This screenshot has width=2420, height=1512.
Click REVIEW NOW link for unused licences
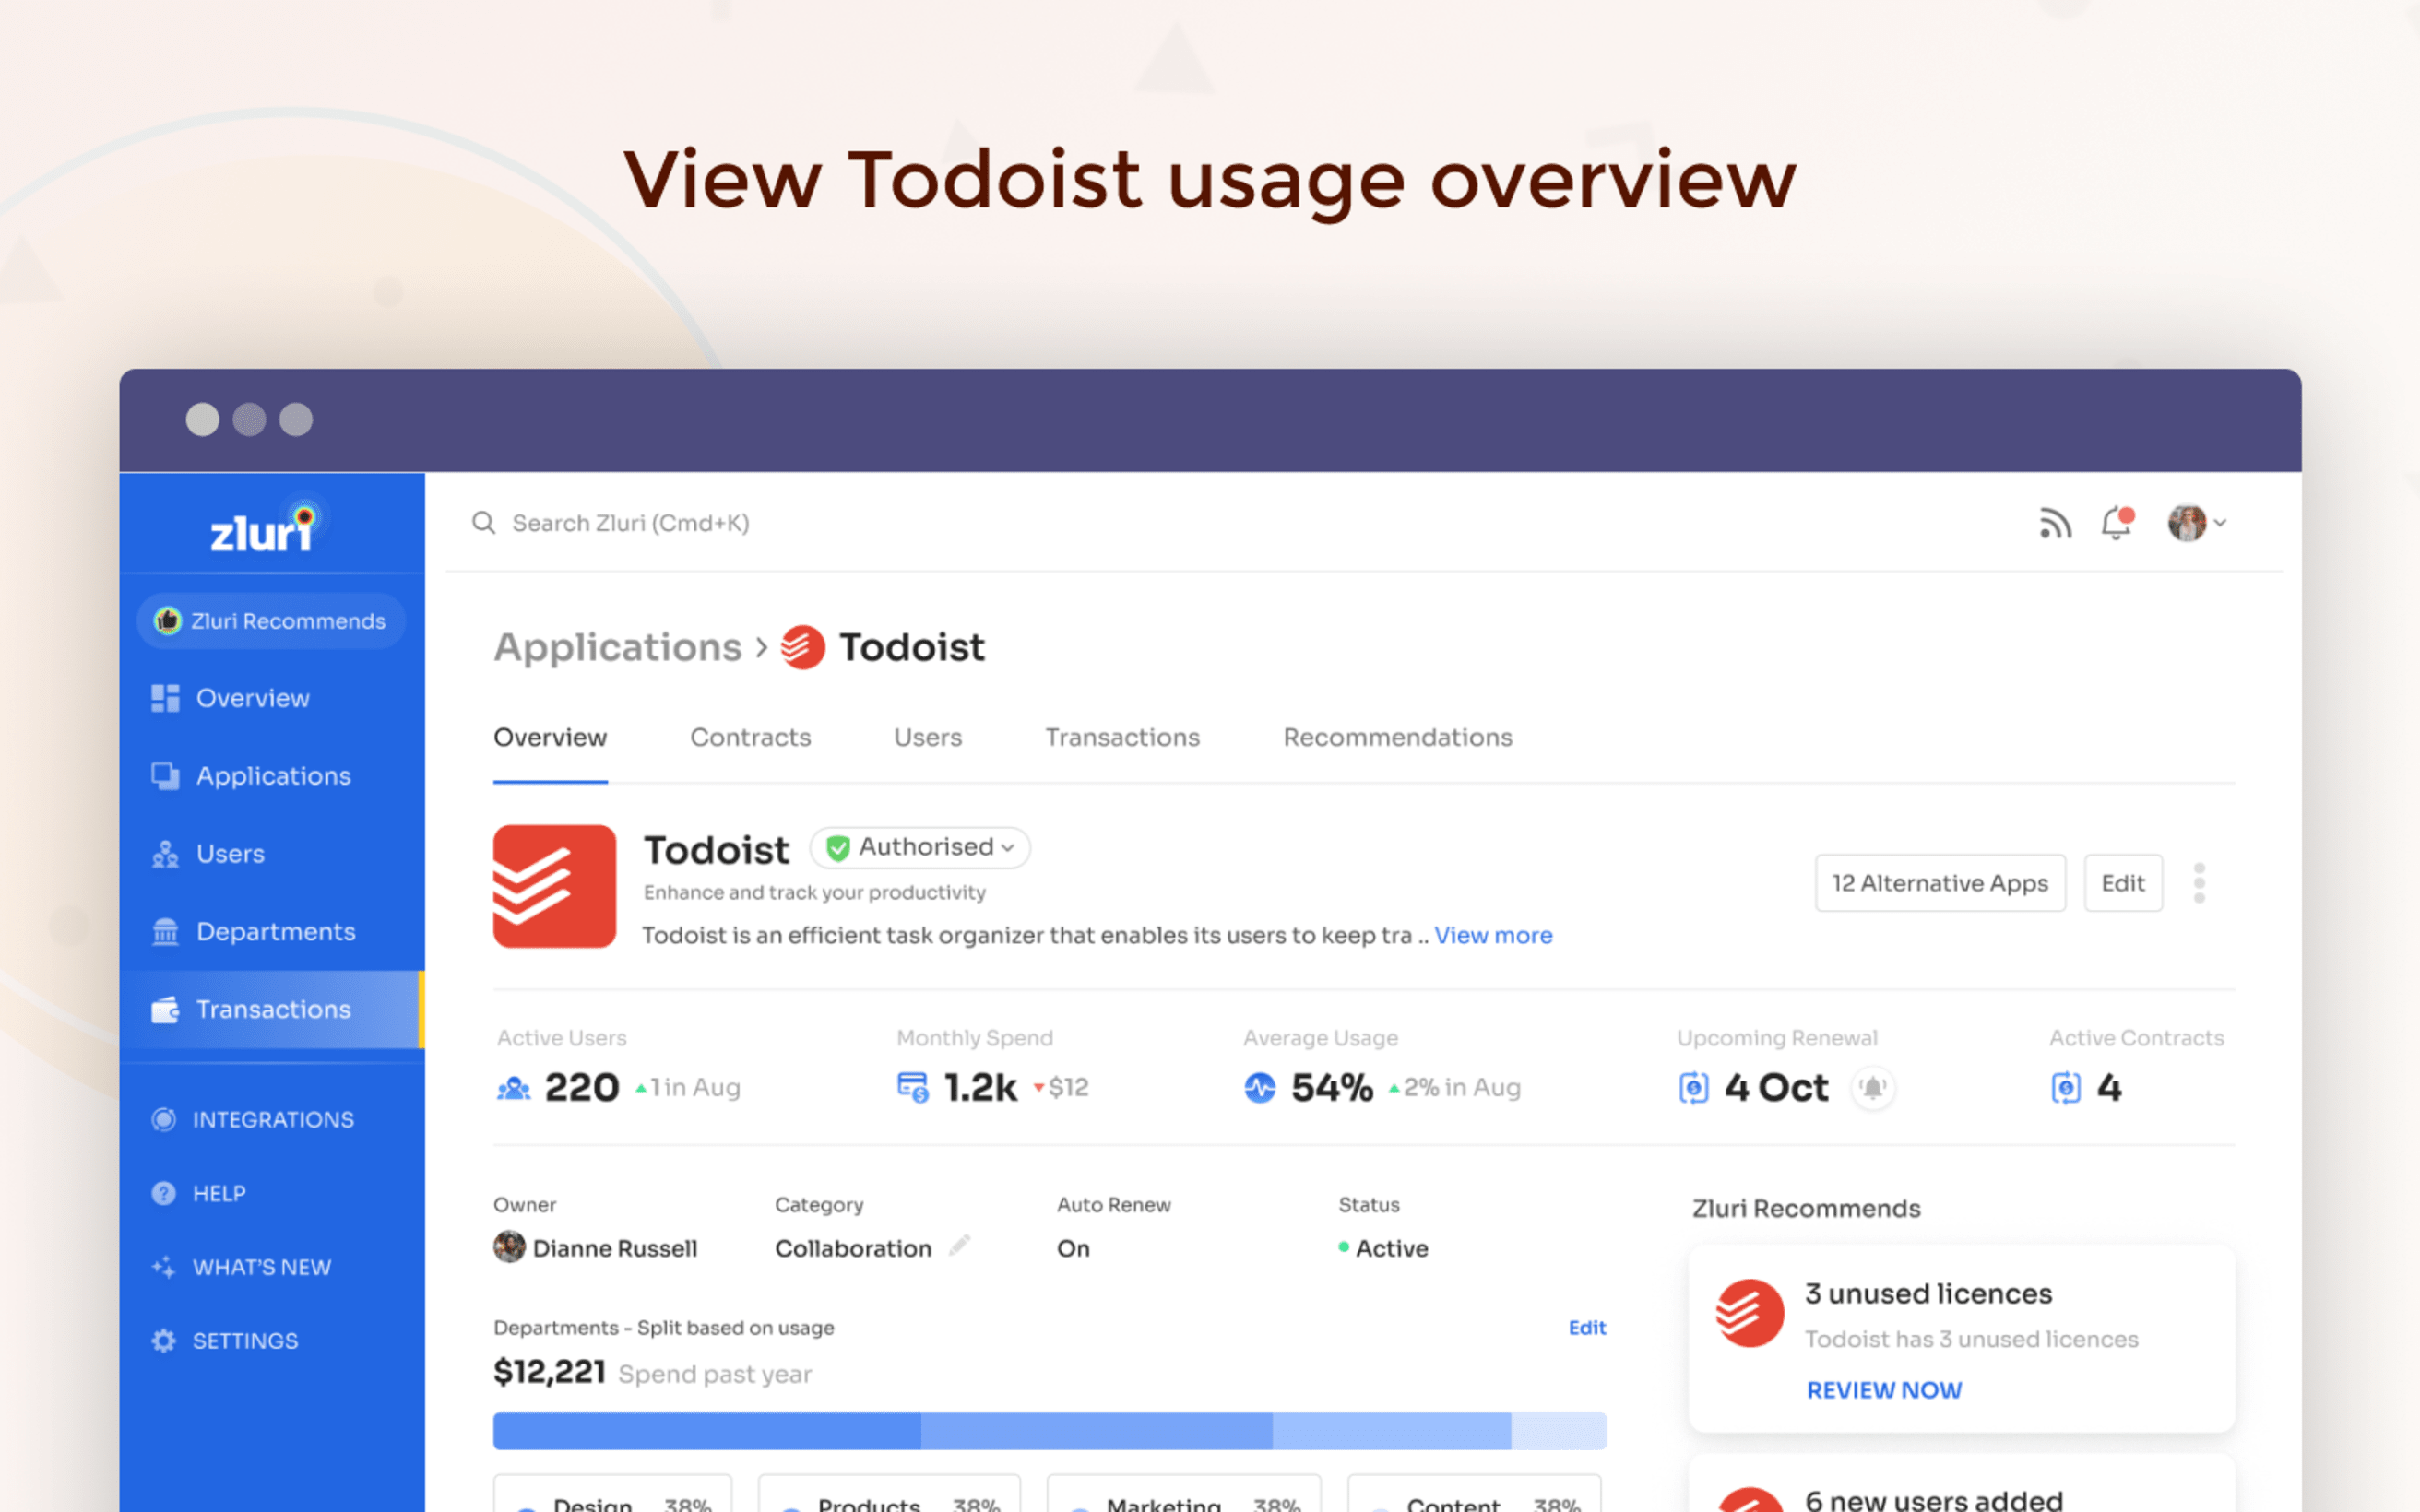[1885, 1388]
